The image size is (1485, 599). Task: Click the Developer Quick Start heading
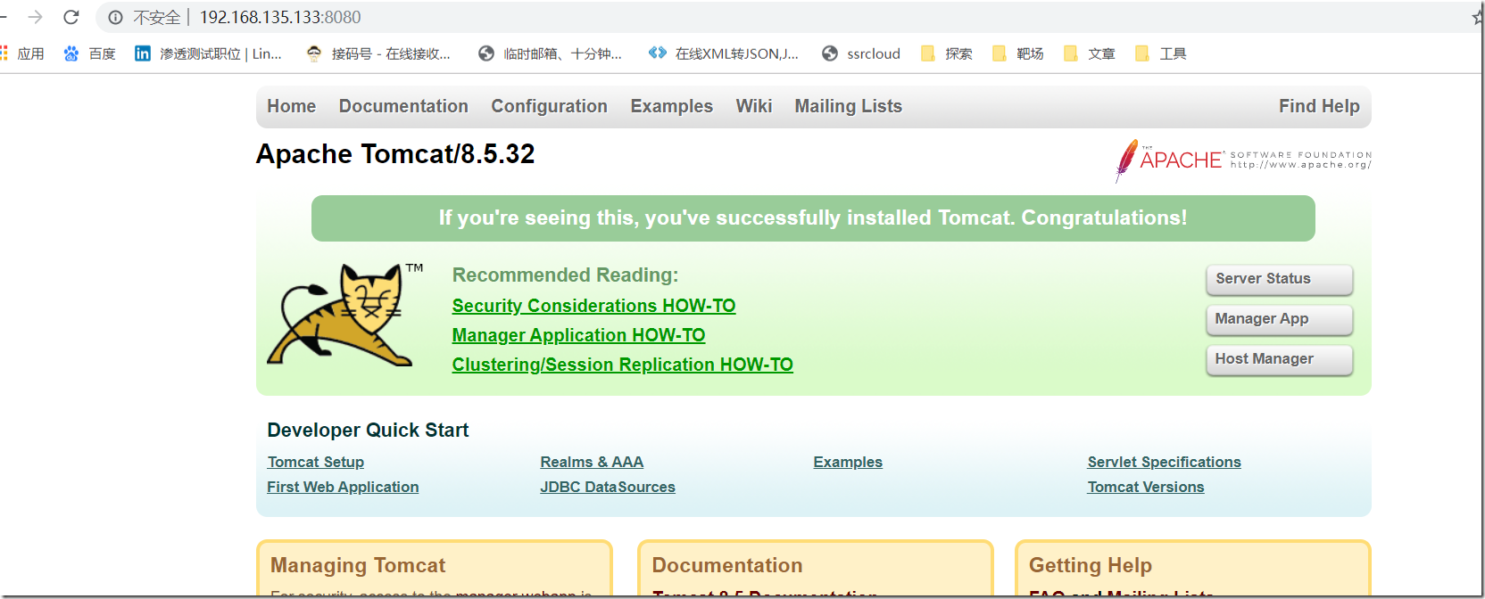point(368,431)
